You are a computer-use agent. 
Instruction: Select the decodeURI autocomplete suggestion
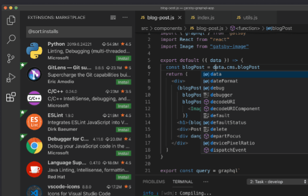click(255, 102)
